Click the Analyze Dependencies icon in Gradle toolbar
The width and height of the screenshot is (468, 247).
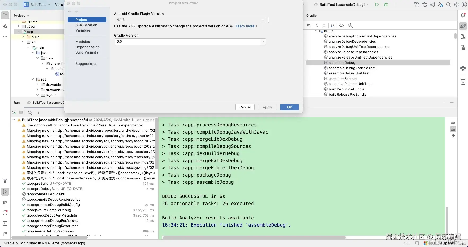[x=333, y=25]
